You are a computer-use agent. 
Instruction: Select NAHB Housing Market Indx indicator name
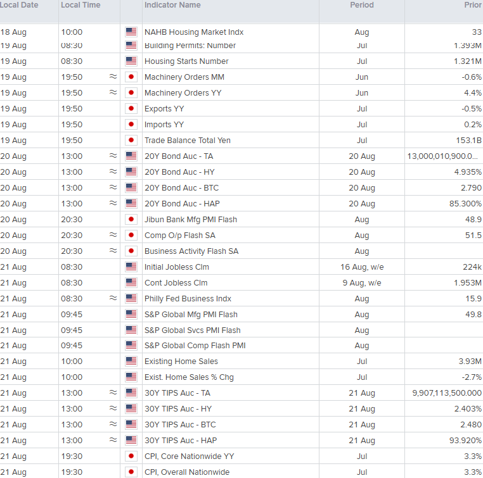pyautogui.click(x=194, y=32)
